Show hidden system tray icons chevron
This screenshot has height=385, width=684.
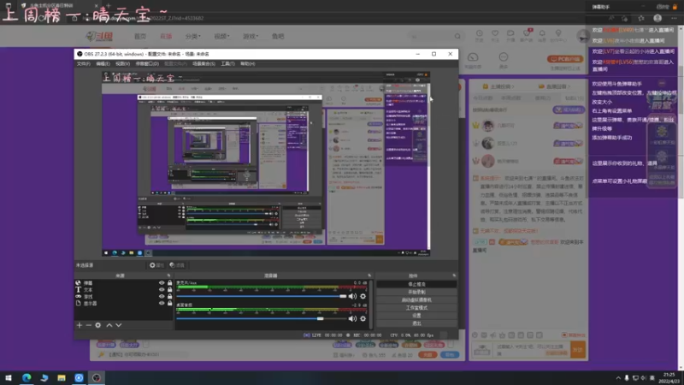618,378
